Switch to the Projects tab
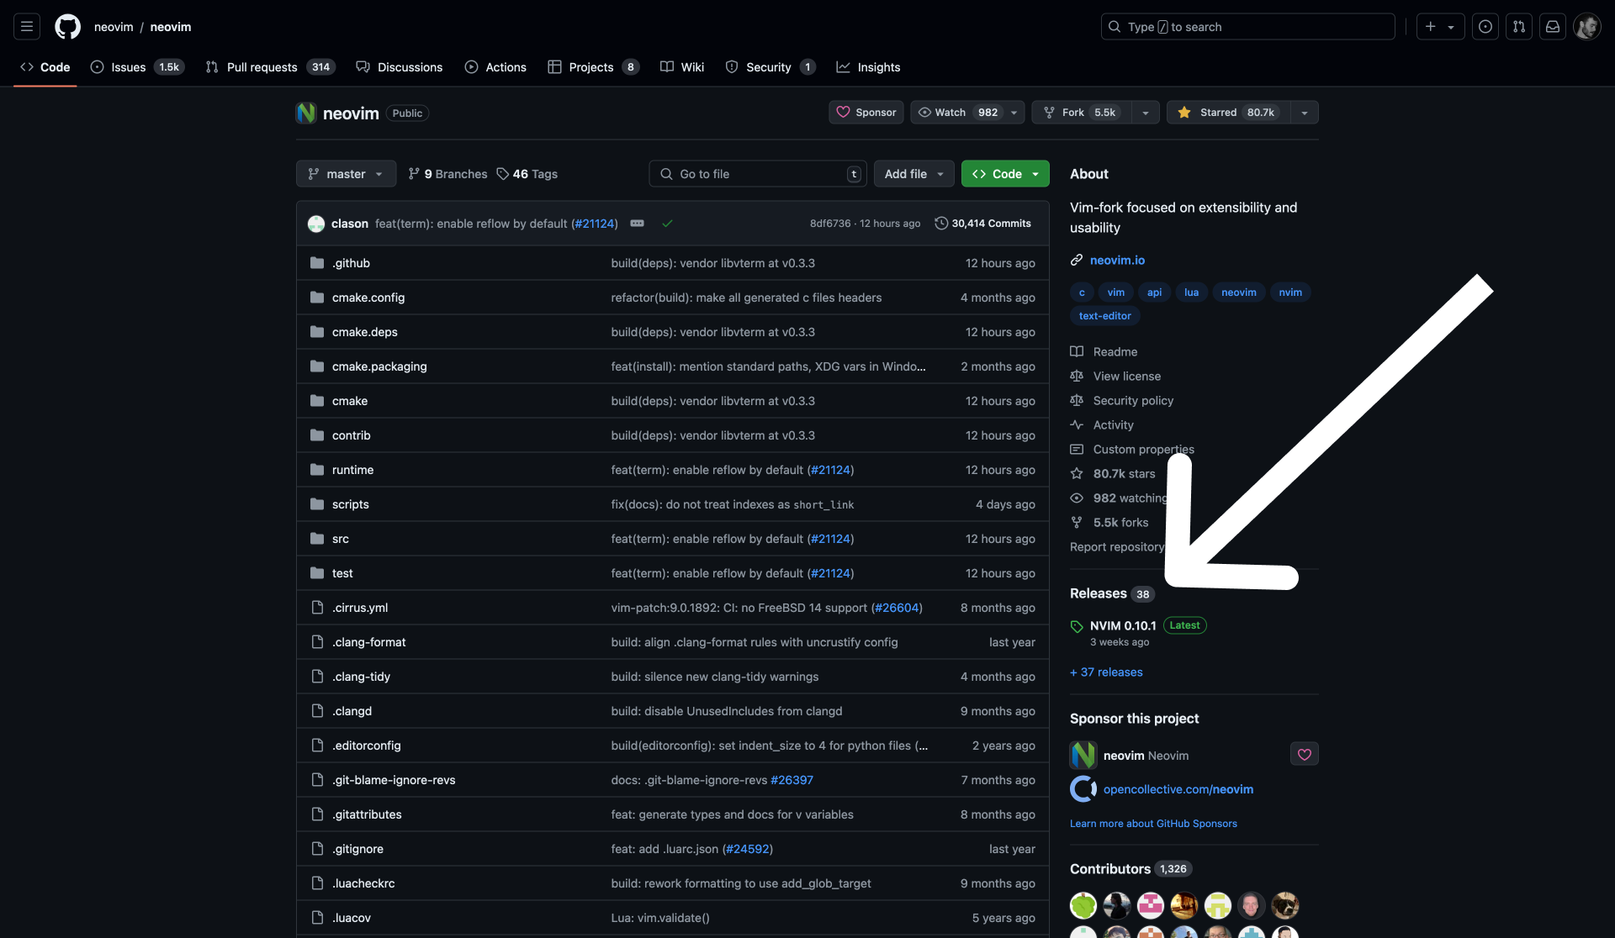The image size is (1615, 938). tap(593, 67)
